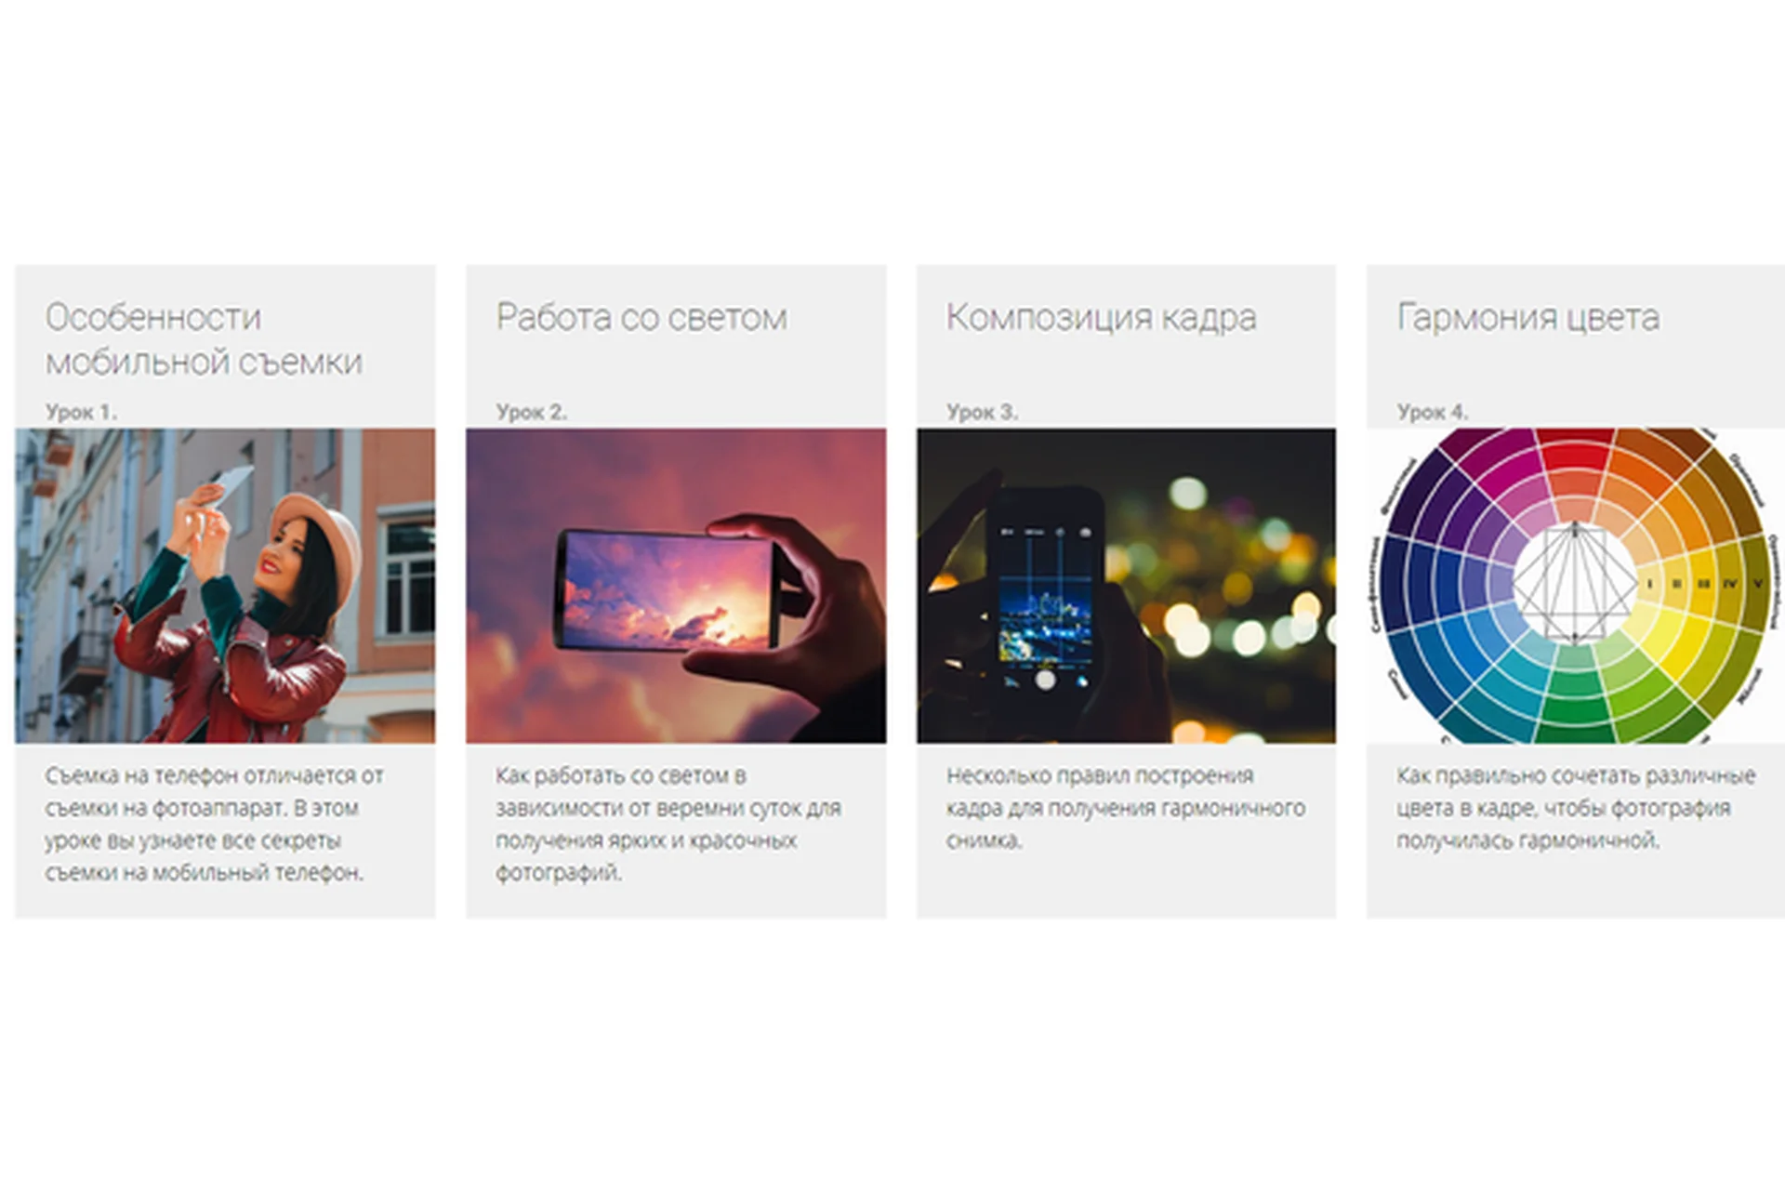
Task: Select the 'Урок 3.' label
Action: (x=983, y=412)
